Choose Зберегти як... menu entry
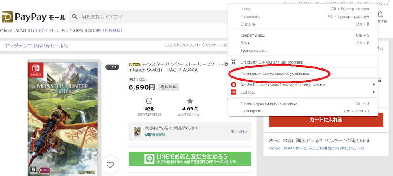The image size is (393, 176). point(303,35)
